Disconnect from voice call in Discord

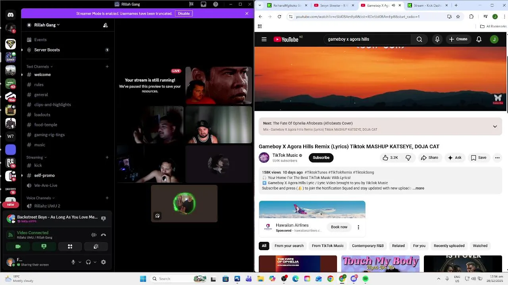(x=104, y=235)
